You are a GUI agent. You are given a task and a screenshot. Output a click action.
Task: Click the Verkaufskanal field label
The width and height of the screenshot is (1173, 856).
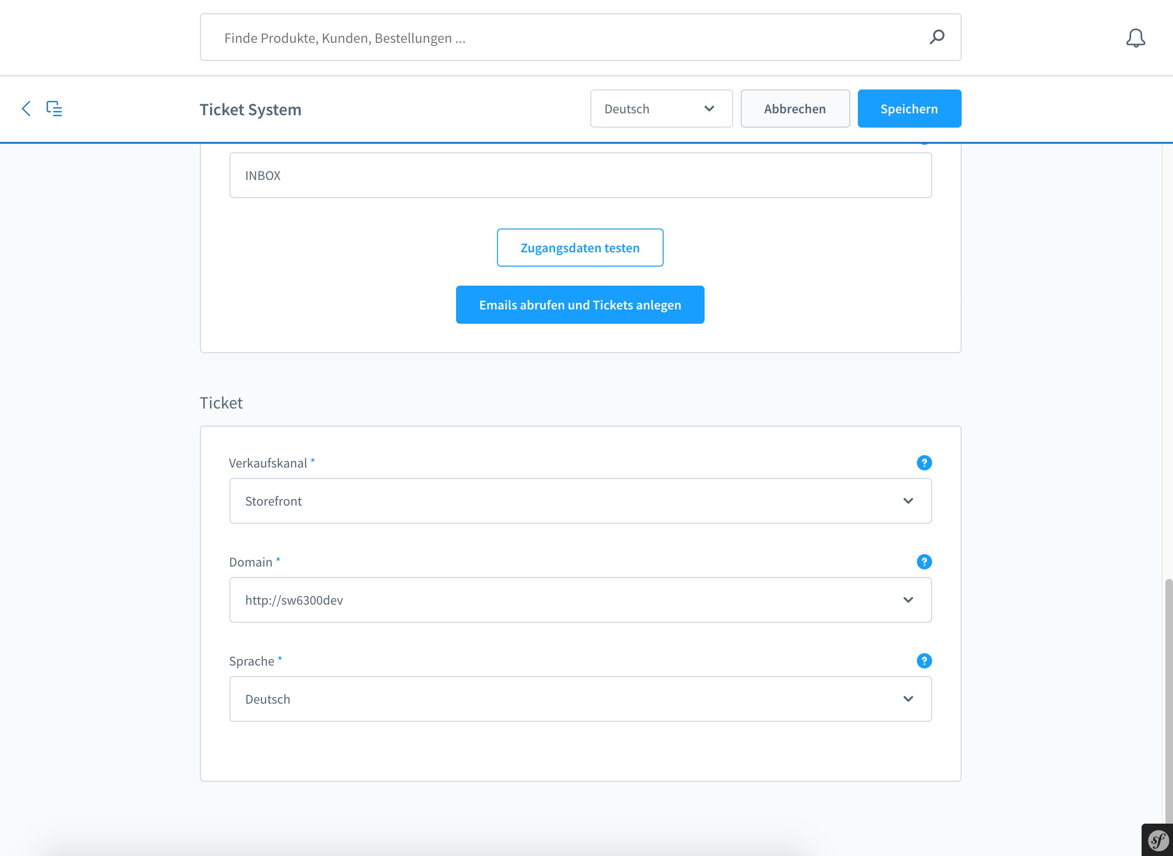(268, 463)
